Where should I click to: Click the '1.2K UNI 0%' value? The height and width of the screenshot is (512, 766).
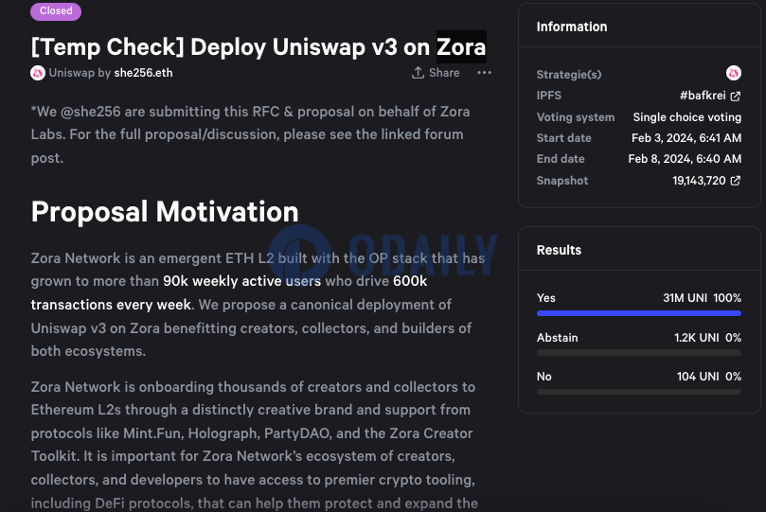click(708, 338)
